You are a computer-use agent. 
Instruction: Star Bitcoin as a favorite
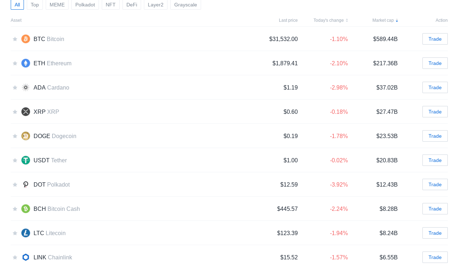click(x=15, y=39)
